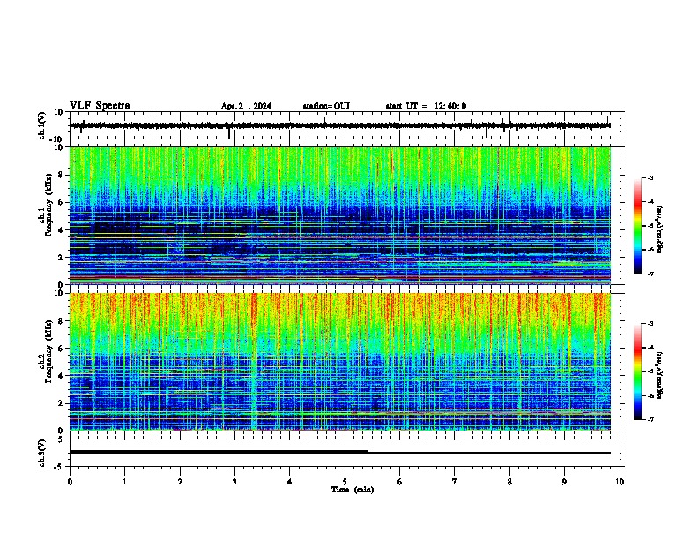Click the ch.1 color bar log(PSD) label
The height and width of the screenshot is (540, 698).
660,230
